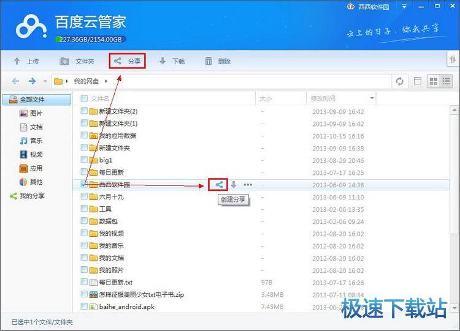460x331 pixels.
Task: Open 文档 category in sidebar
Action: (x=31, y=127)
